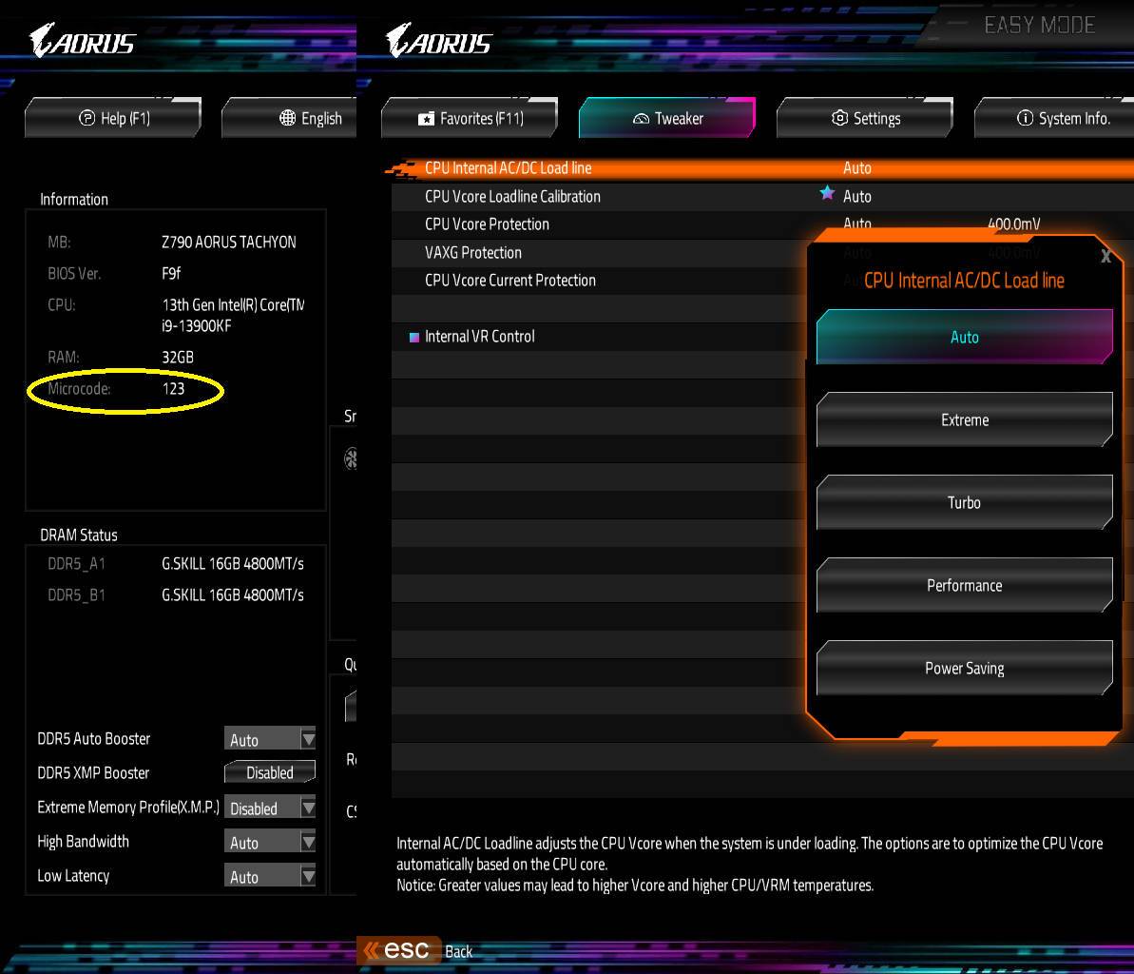Viewport: 1134px width, 974px height.
Task: Select CPU Vcore Current Protection row
Action: pos(599,281)
